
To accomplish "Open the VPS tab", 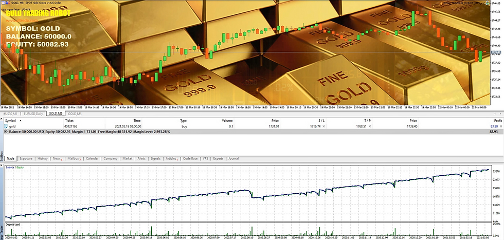I will tap(205, 159).
